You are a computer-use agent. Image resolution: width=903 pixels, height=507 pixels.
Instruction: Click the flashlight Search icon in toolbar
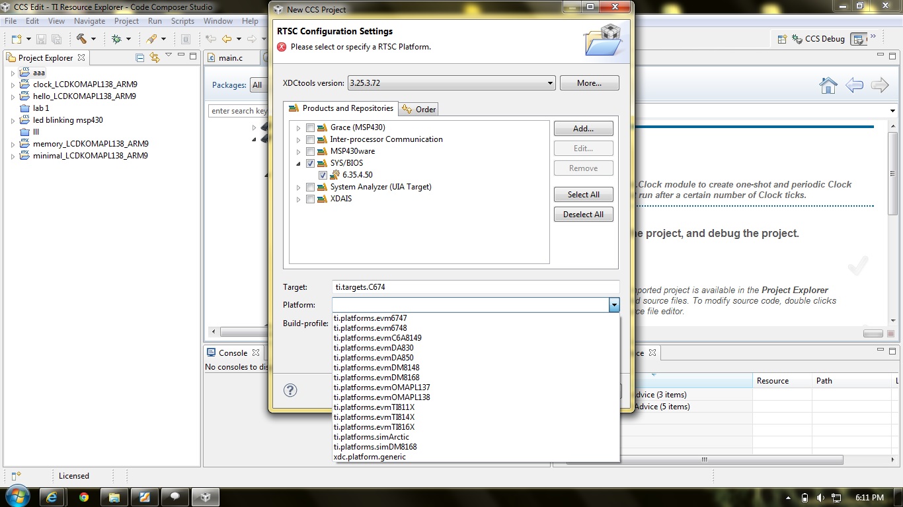click(x=151, y=39)
